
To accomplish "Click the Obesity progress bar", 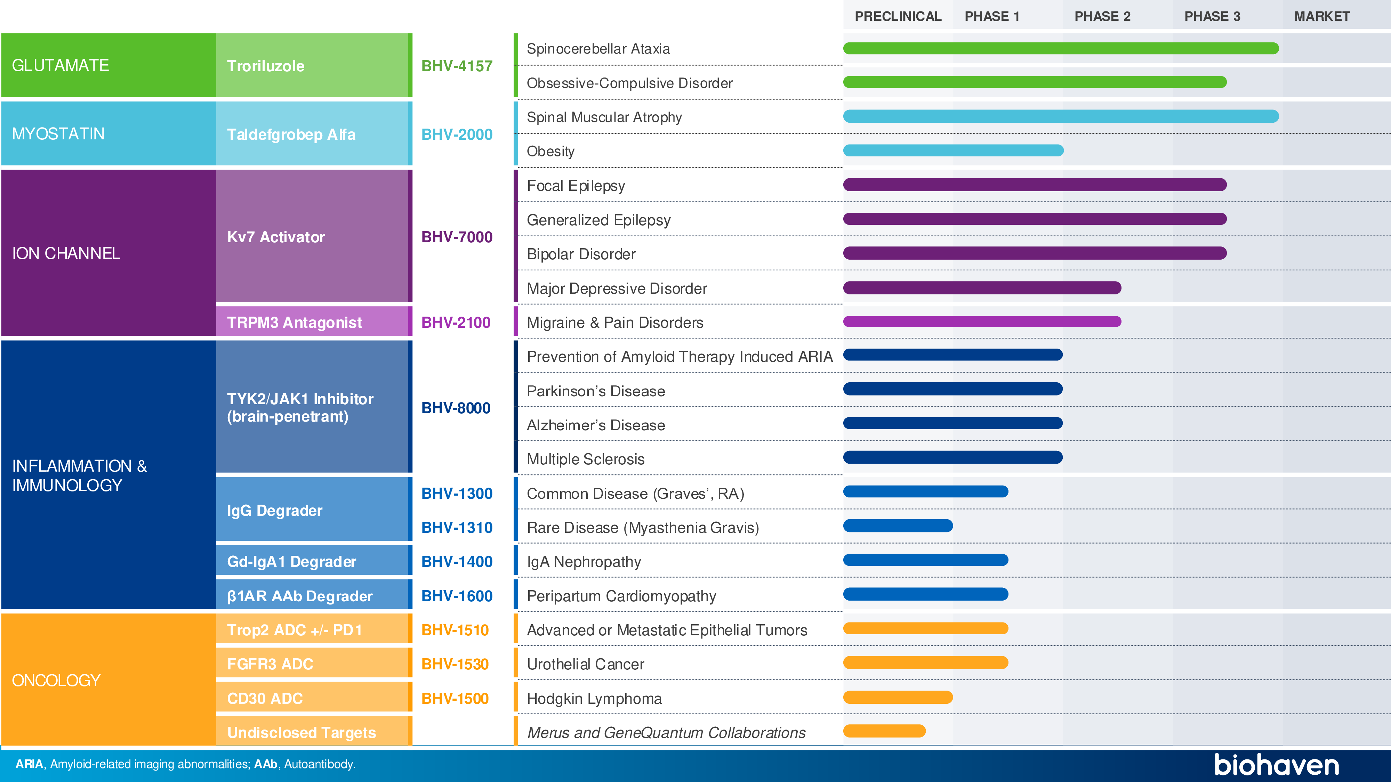I will pos(954,150).
